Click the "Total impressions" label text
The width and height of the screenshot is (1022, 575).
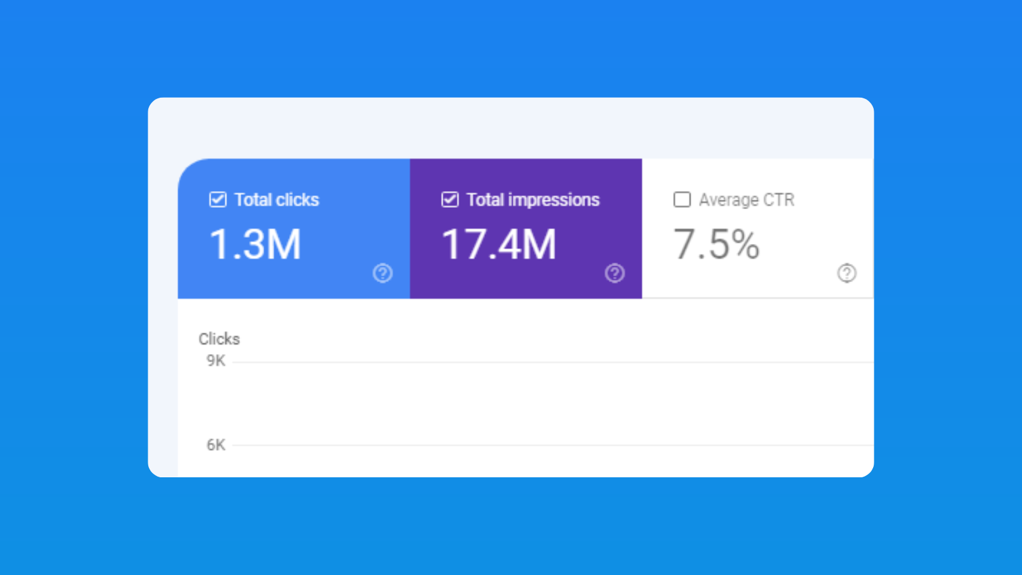533,200
